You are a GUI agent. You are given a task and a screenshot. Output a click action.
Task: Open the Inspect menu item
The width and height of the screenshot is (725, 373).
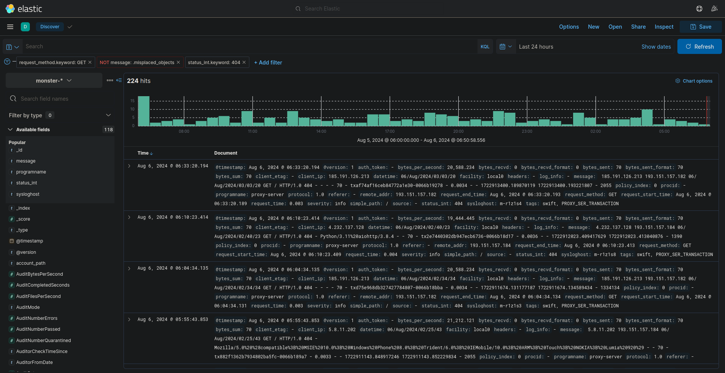664,27
